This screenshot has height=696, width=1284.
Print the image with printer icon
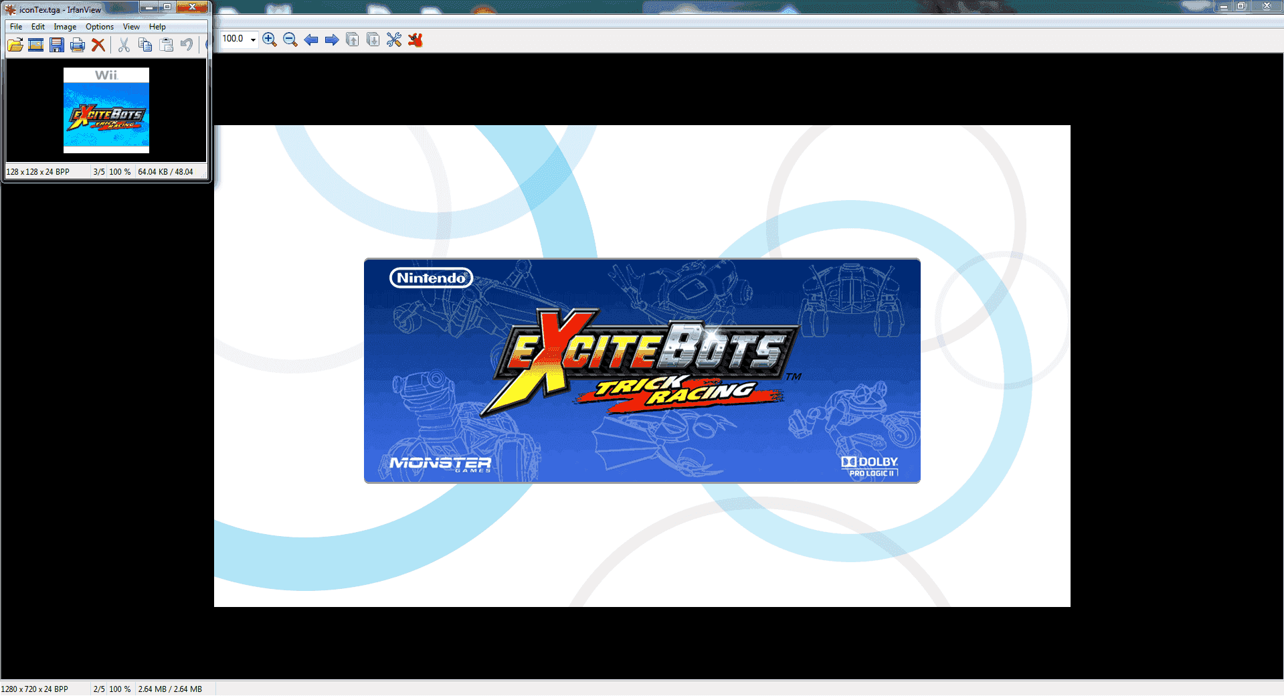point(78,45)
